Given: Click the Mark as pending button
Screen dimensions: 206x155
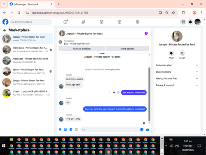Looking at the screenshot, I should tap(82, 49).
